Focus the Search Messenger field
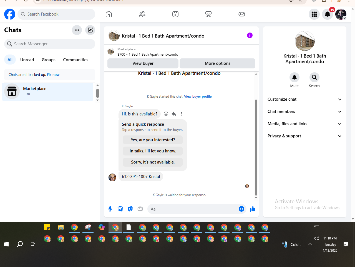 coord(50,44)
